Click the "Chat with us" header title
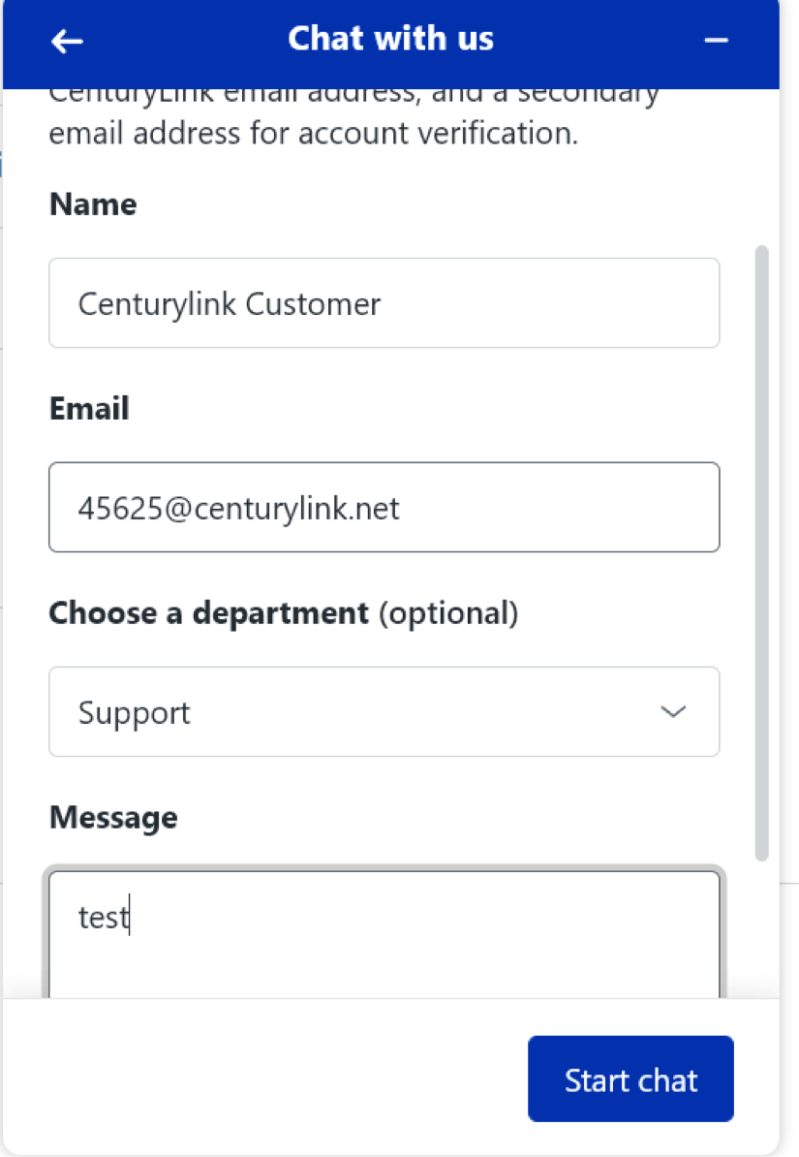 pyautogui.click(x=391, y=39)
